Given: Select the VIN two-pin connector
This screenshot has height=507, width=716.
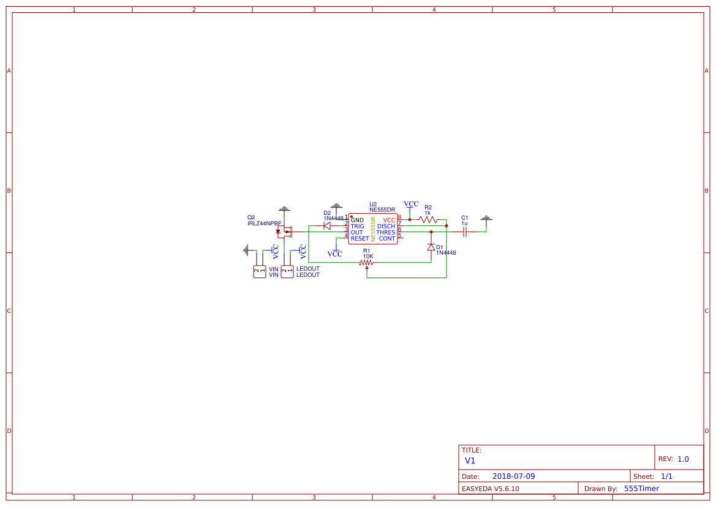Looking at the screenshot, I should [x=258, y=270].
